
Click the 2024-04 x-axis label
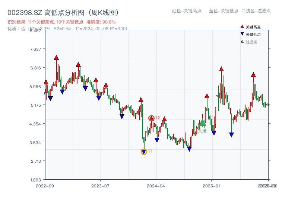tap(155, 185)
